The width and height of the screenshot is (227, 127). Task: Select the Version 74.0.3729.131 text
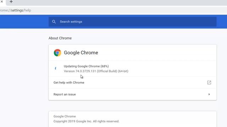point(96,71)
